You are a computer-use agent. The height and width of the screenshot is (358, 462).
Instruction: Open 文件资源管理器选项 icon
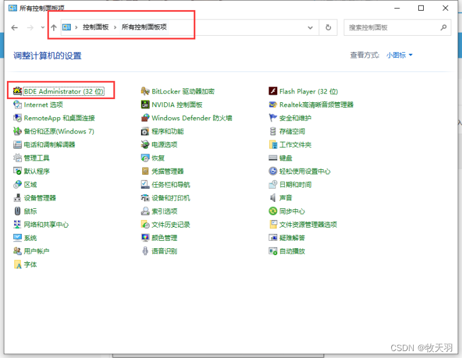click(273, 224)
